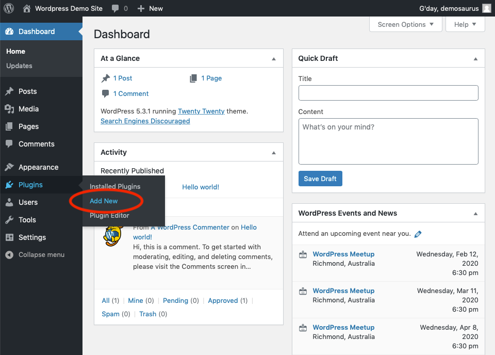Open the demosaurus user avatar
This screenshot has height=355, width=495.
[x=486, y=9]
